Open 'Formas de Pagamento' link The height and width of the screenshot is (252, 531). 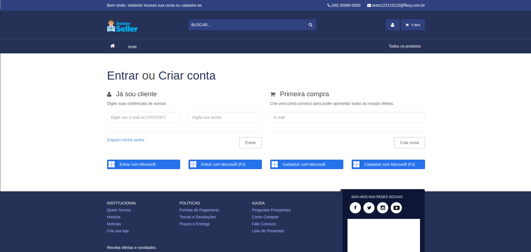(199, 210)
